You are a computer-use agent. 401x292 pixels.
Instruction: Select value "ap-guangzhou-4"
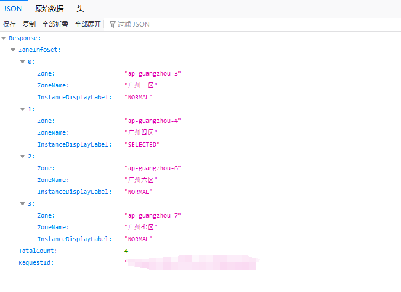[x=153, y=121]
